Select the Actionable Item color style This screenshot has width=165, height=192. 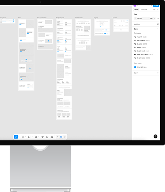140,67
